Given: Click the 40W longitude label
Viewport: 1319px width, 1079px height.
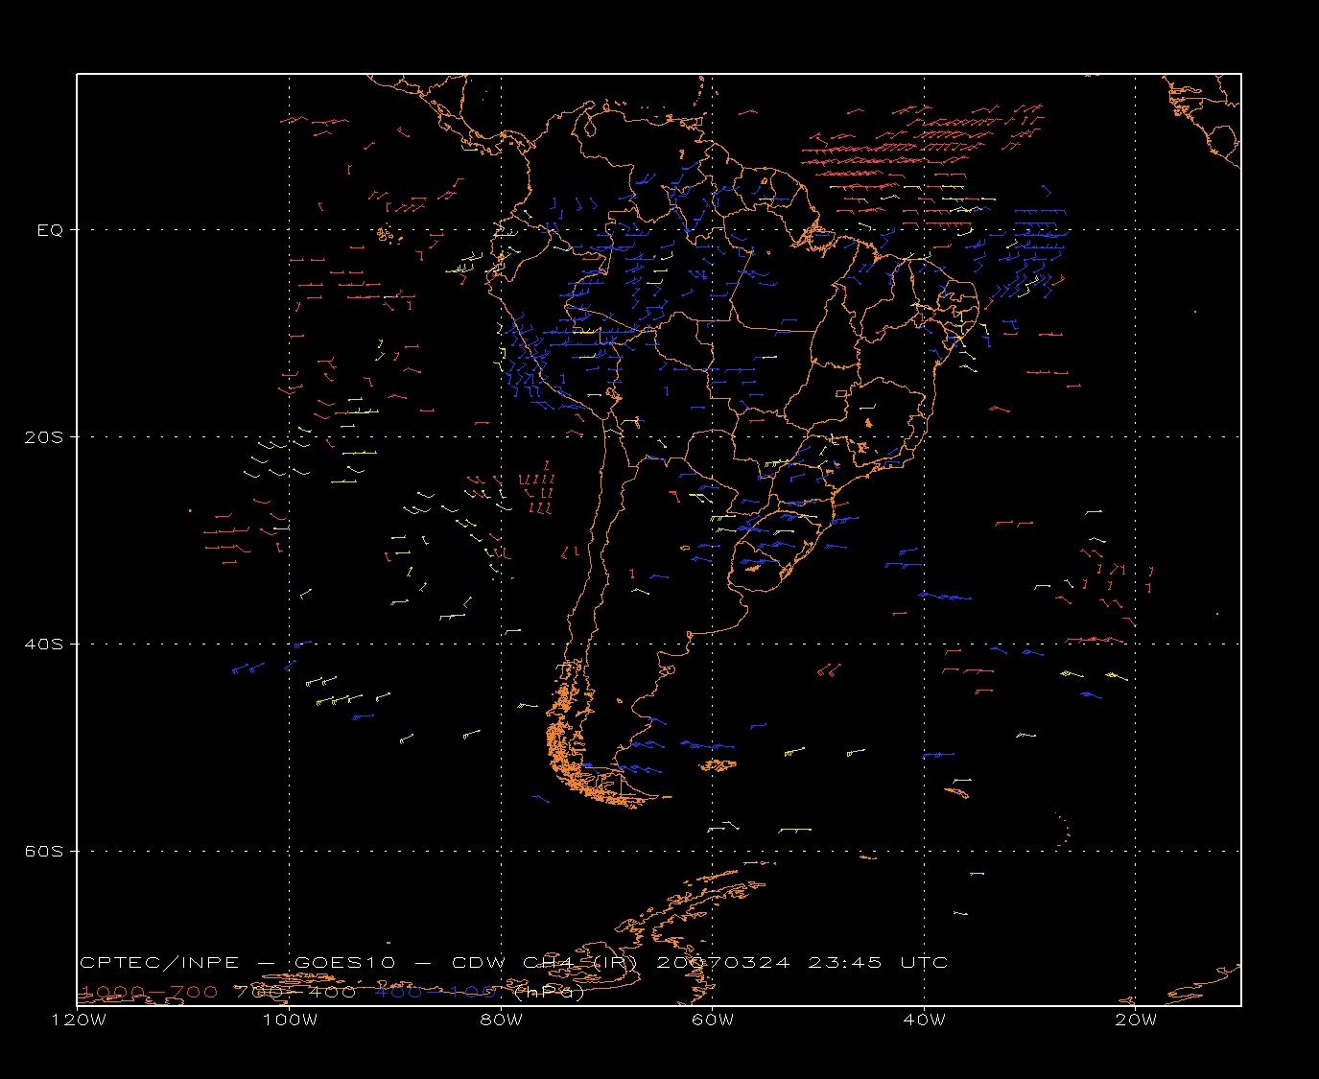Looking at the screenshot, I should 925,1020.
